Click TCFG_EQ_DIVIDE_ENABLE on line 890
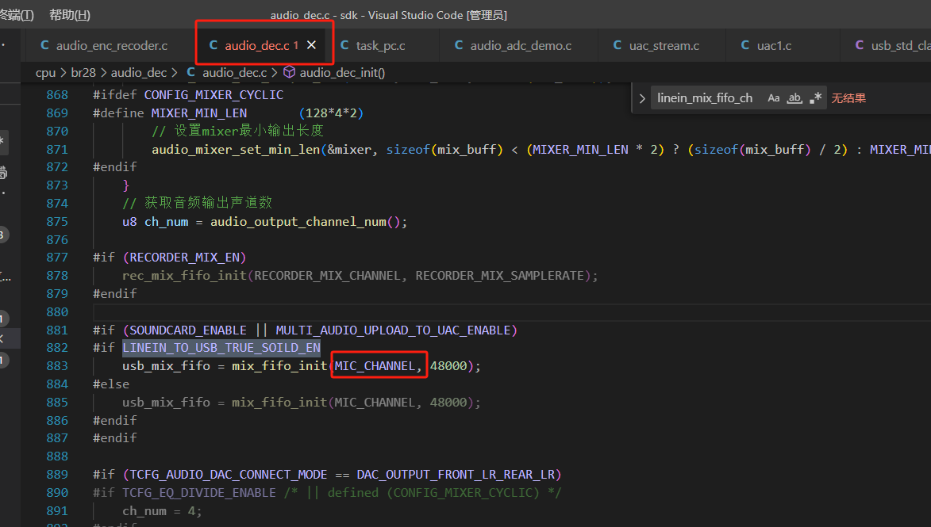 (x=199, y=493)
